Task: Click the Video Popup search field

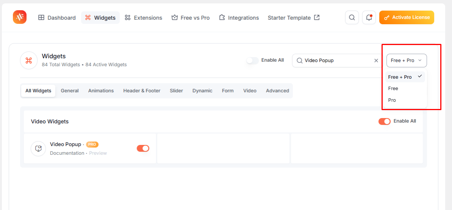Action: tap(337, 61)
